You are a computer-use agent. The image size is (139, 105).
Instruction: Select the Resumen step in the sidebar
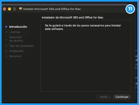click(x=15, y=56)
